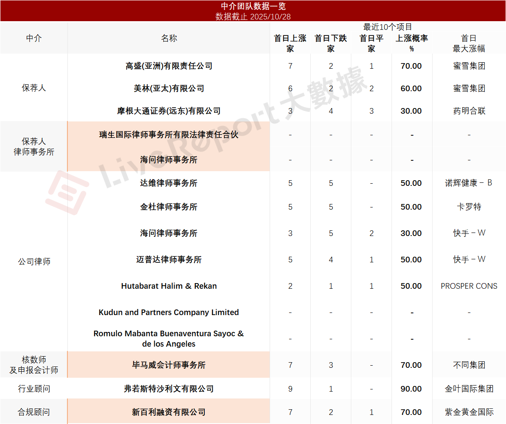This screenshot has height=424, width=506.
Task: Click 紫金黄金国际 cell
Action: pos(469,412)
